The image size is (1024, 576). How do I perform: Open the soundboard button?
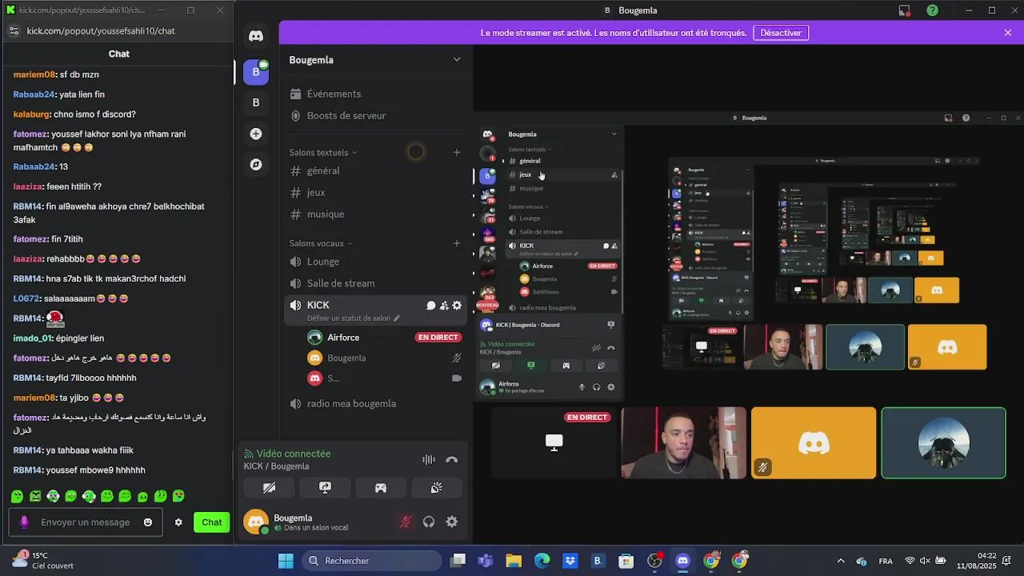437,487
